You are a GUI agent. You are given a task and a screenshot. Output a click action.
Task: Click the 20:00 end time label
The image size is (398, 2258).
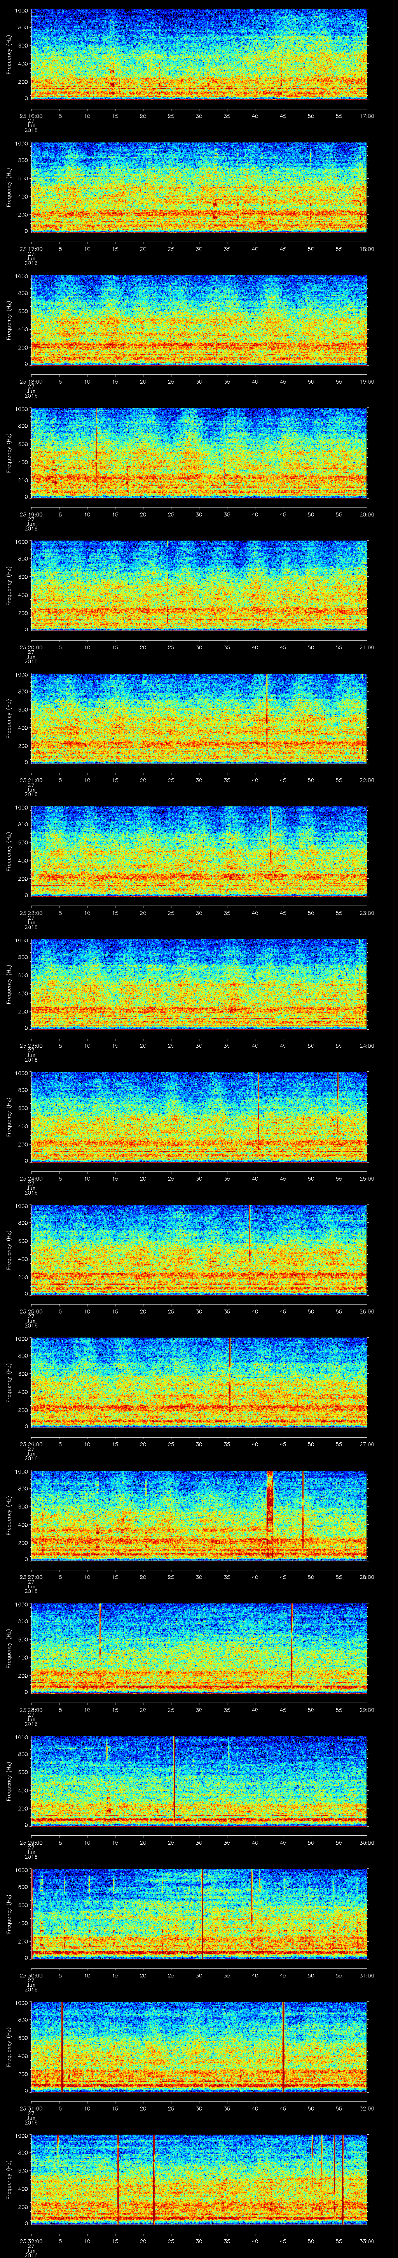(367, 514)
